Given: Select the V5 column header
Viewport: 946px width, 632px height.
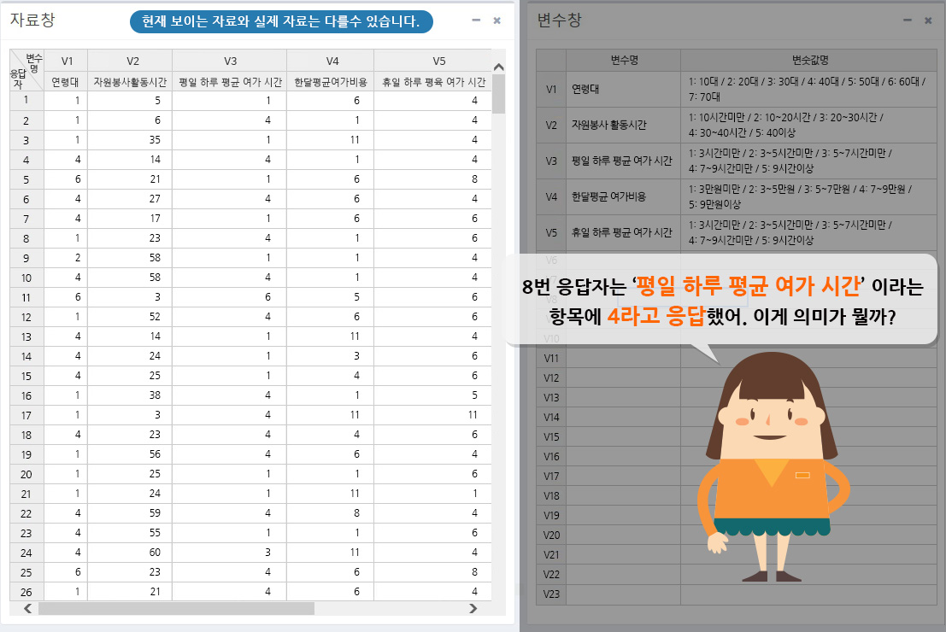Looking at the screenshot, I should [433, 61].
